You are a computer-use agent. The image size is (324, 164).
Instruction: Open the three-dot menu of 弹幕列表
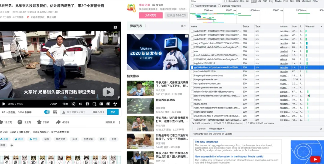pos(145,26)
